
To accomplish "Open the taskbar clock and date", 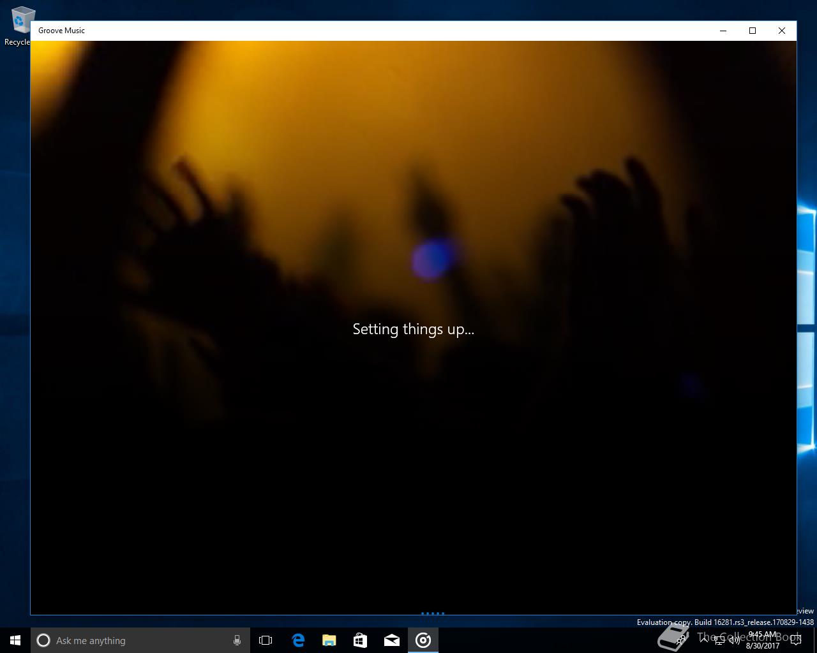I will [x=763, y=641].
